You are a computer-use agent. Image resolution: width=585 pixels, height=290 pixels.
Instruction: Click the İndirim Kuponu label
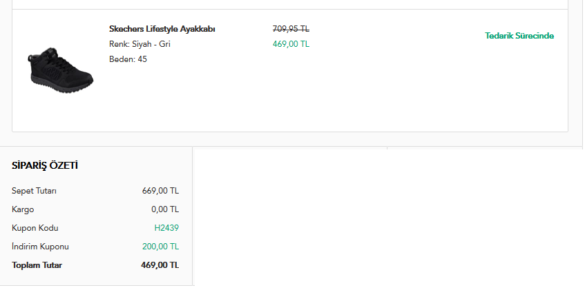point(40,247)
